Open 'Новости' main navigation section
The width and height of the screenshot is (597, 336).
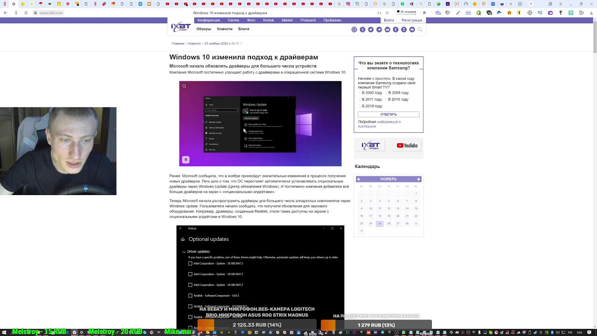pos(224,29)
